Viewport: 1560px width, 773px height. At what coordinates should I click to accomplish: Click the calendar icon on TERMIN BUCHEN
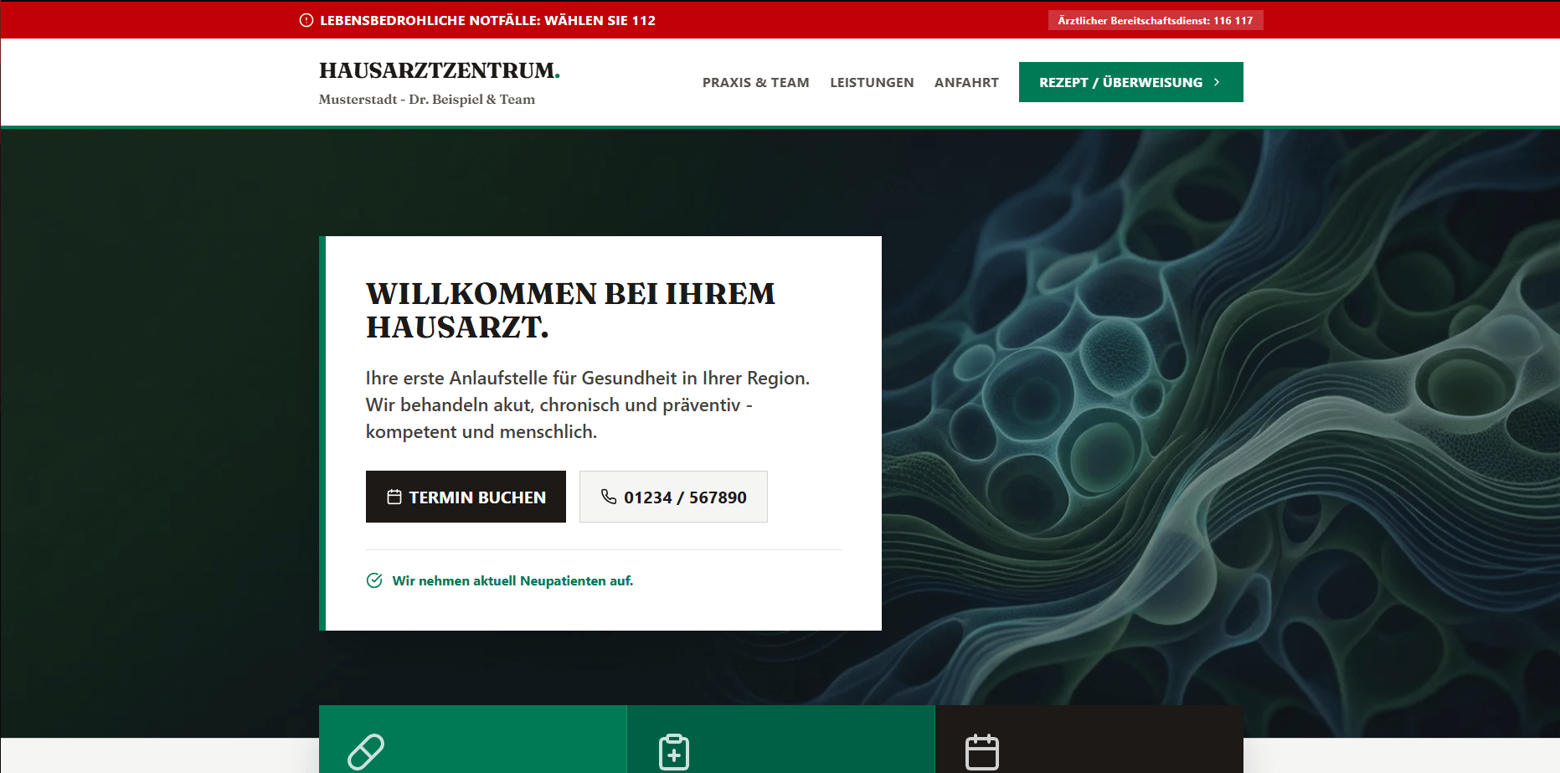coord(393,496)
